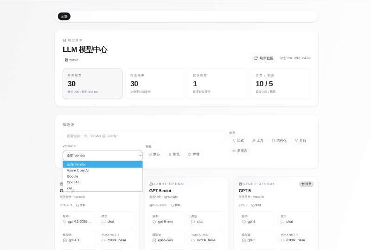Viewport: 371px width, 250px height.
Task: Collapse the 全部 Vendor dropdown box
Action: pyautogui.click(x=102, y=156)
